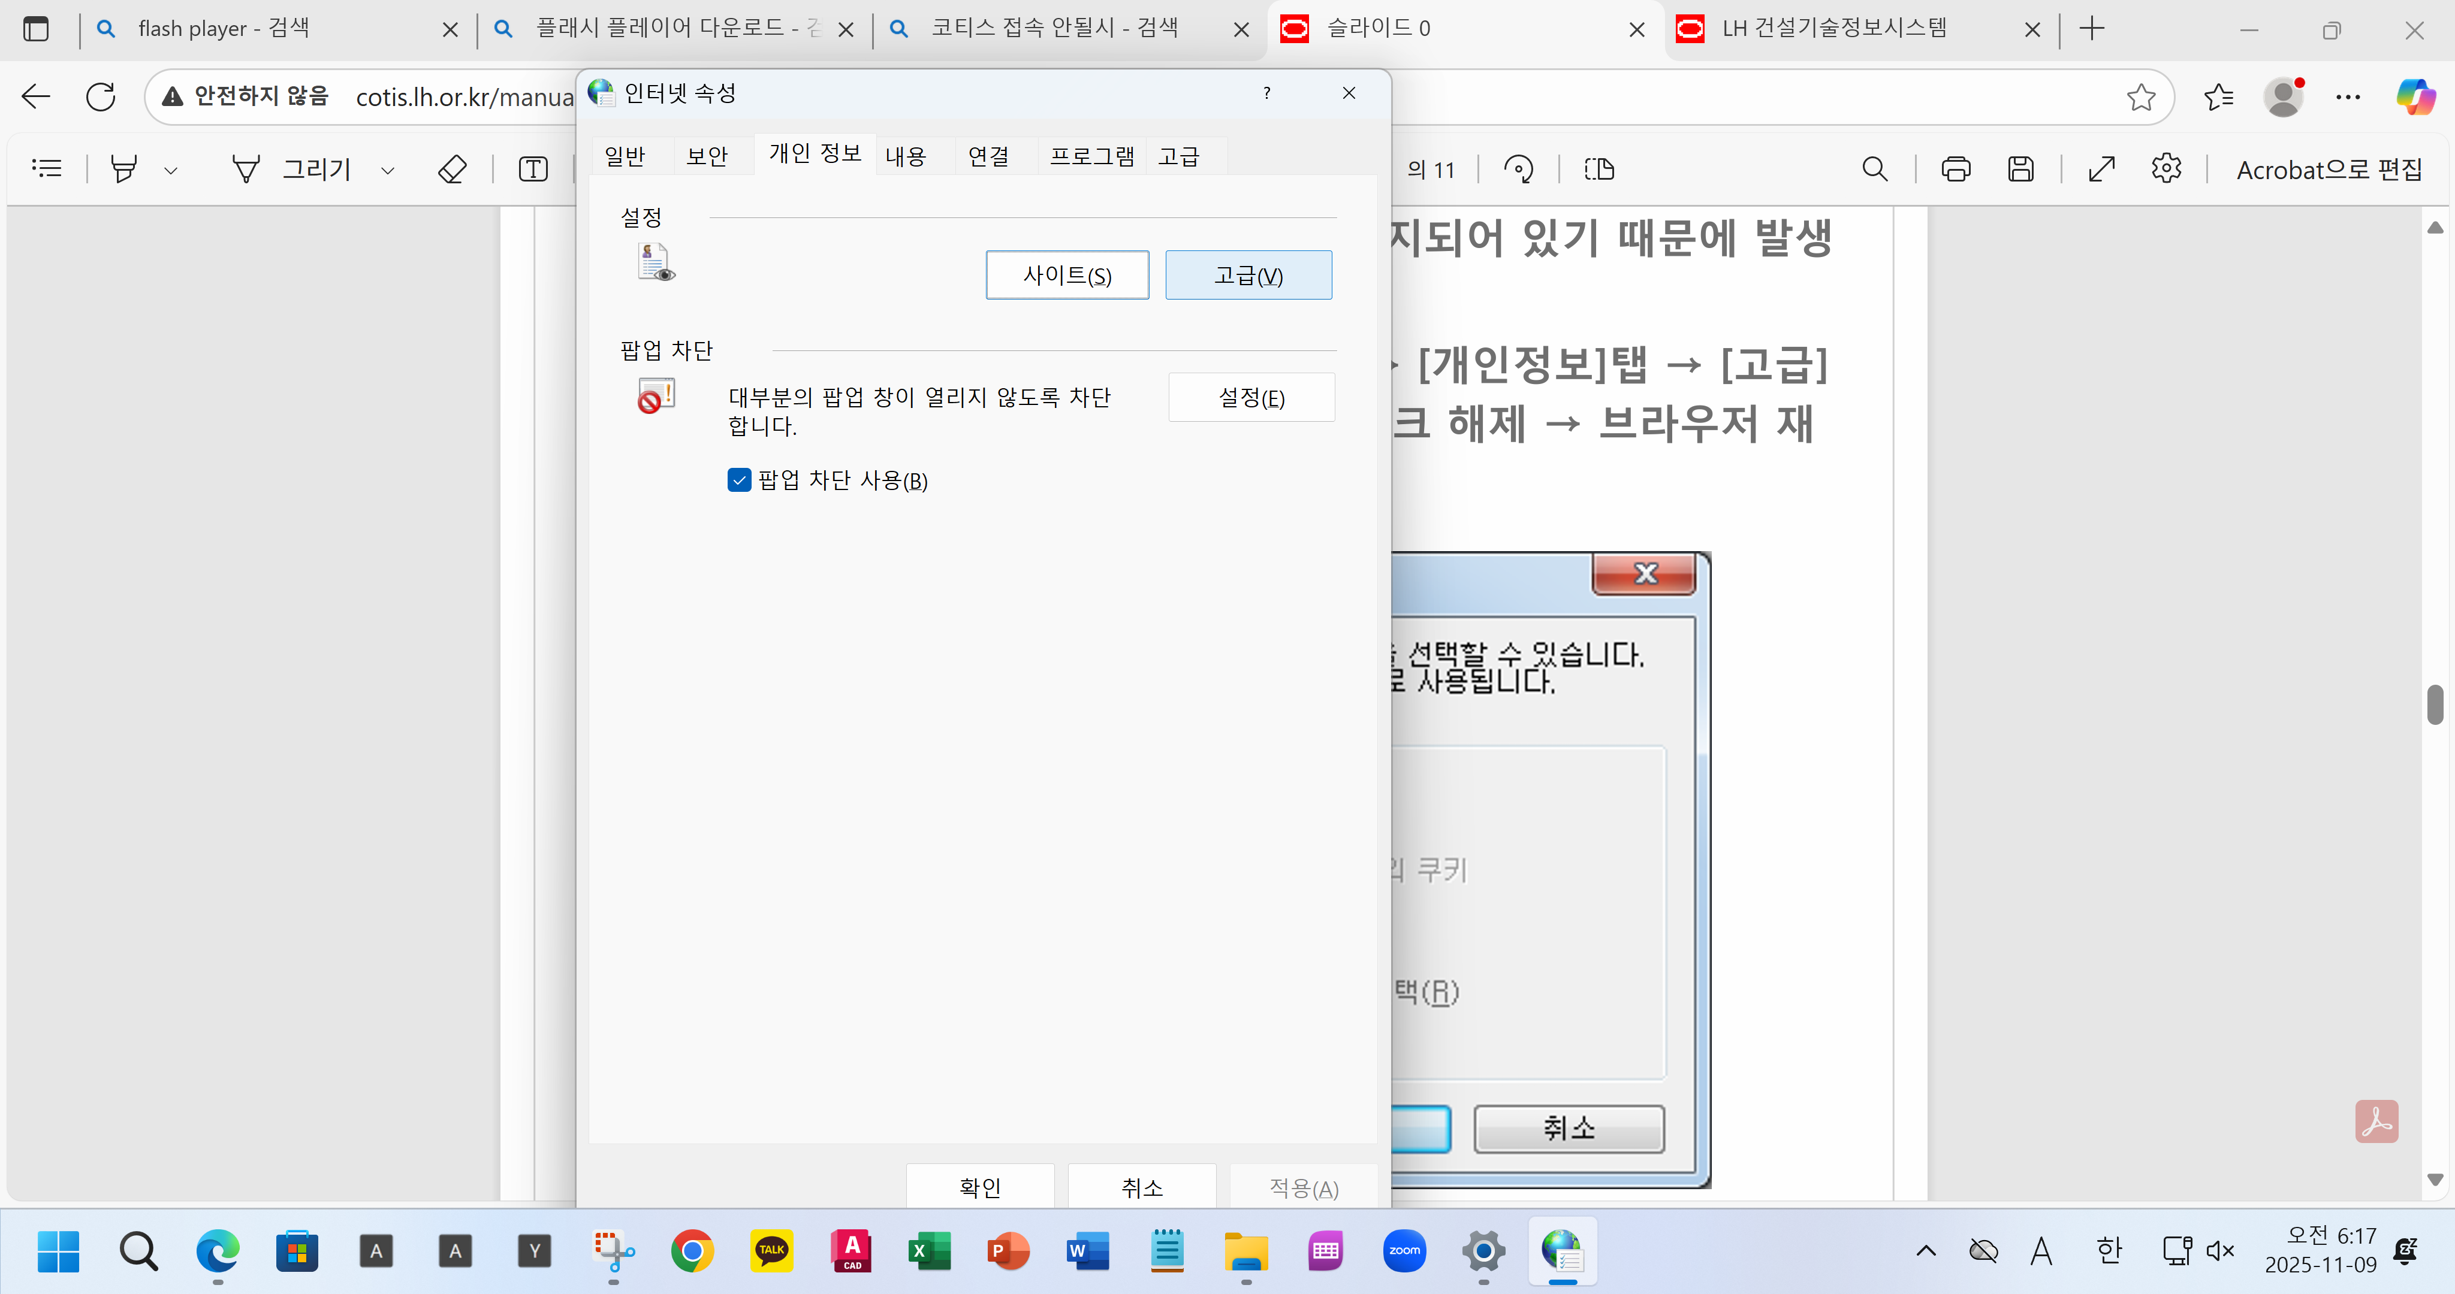This screenshot has width=2455, height=1294.
Task: Uncheck the 팝업 차단 사용 checkbox
Action: (x=740, y=480)
